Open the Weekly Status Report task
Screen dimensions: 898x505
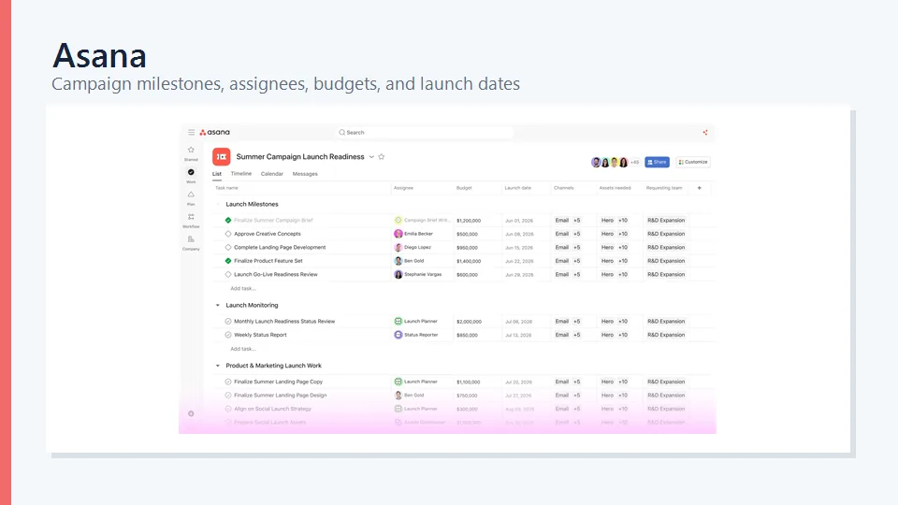tap(261, 335)
